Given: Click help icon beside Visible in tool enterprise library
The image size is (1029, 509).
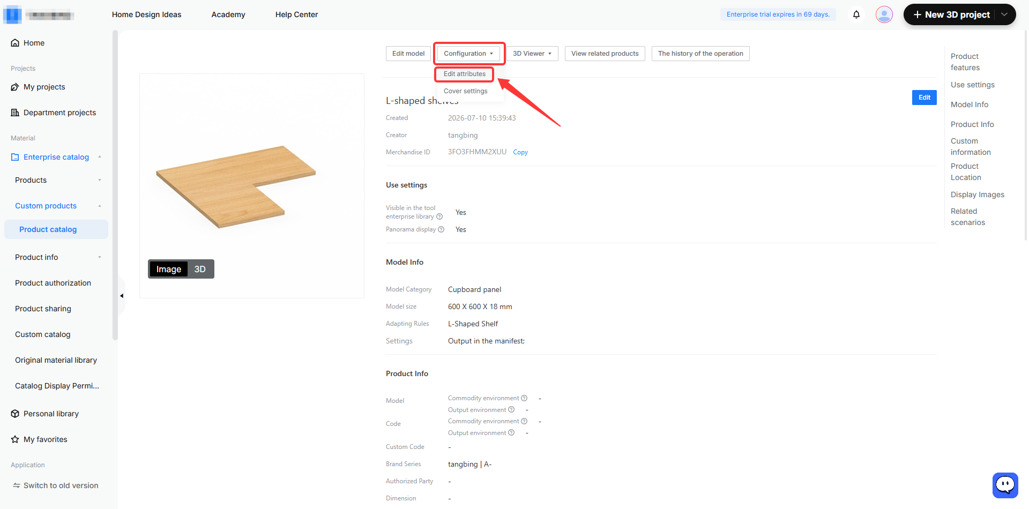Looking at the screenshot, I should point(439,216).
